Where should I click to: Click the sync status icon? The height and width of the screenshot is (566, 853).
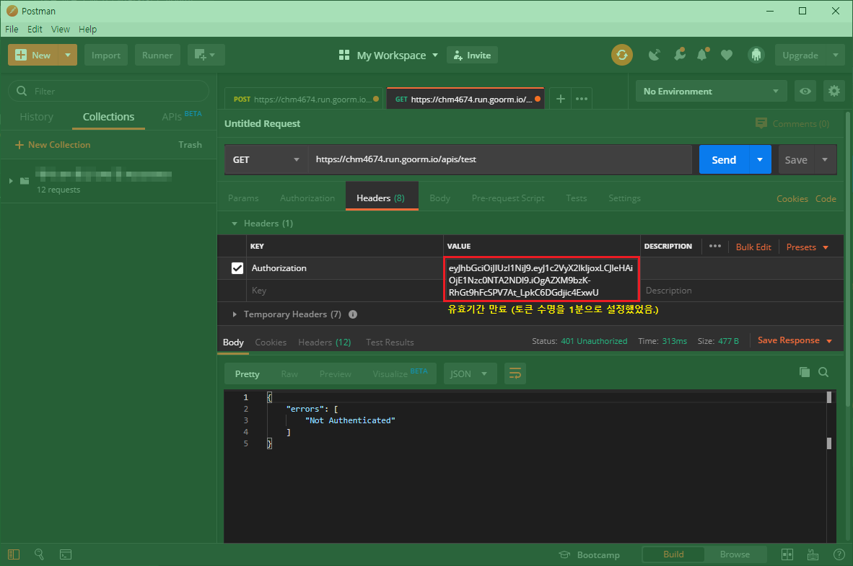622,55
